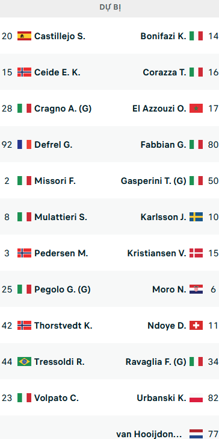Click the Netherlands flag by van Hooijdonk
Image resolution: width=219 pixels, height=439 pixels.
pos(196,434)
